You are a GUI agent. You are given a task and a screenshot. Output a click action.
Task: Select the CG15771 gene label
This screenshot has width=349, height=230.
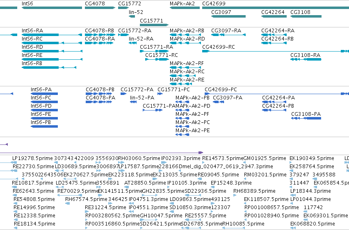coord(152,21)
